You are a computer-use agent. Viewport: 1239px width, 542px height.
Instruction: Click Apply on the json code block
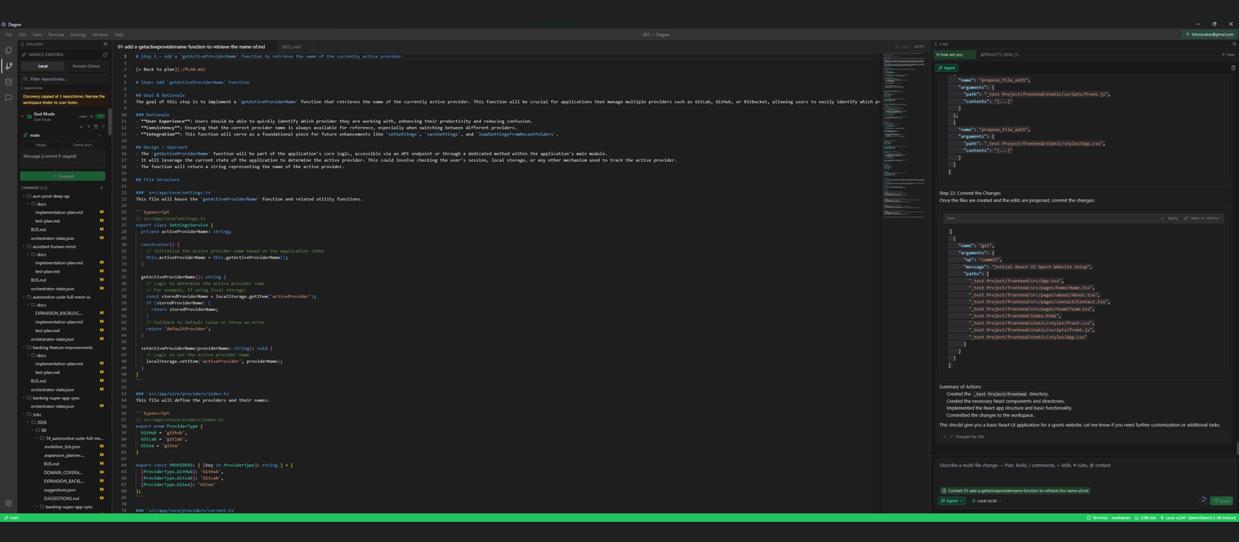pyautogui.click(x=1169, y=218)
